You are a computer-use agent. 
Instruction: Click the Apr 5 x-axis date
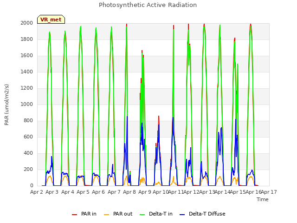(83, 192)
